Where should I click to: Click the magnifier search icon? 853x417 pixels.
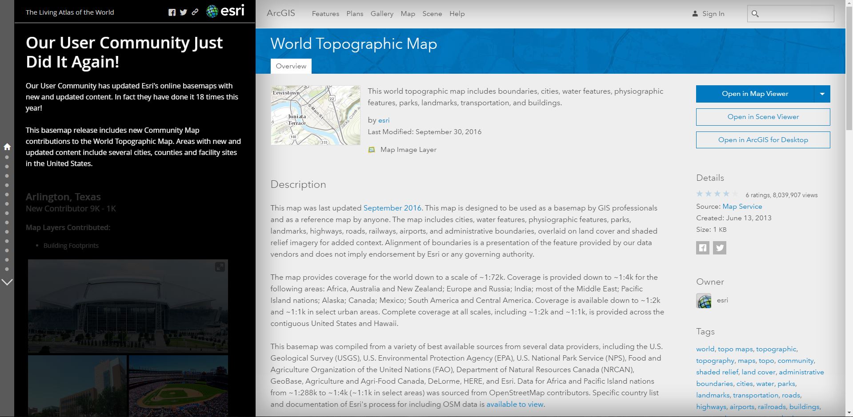click(755, 14)
